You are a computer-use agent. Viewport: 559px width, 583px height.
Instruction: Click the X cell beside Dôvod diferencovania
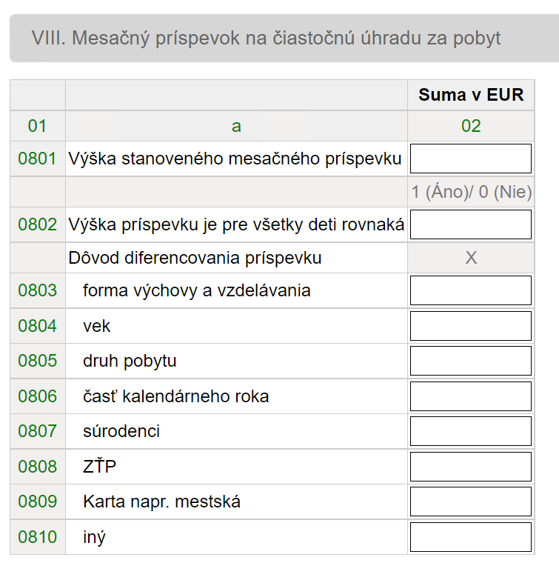coord(471,258)
